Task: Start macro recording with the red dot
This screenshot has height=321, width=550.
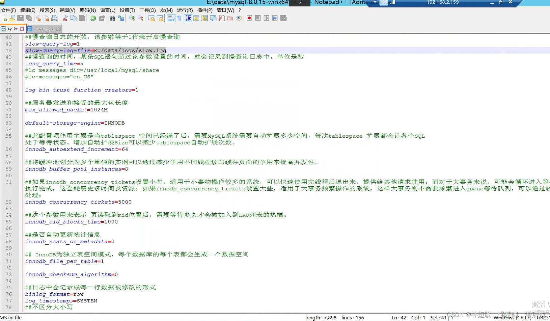Action: point(249,18)
